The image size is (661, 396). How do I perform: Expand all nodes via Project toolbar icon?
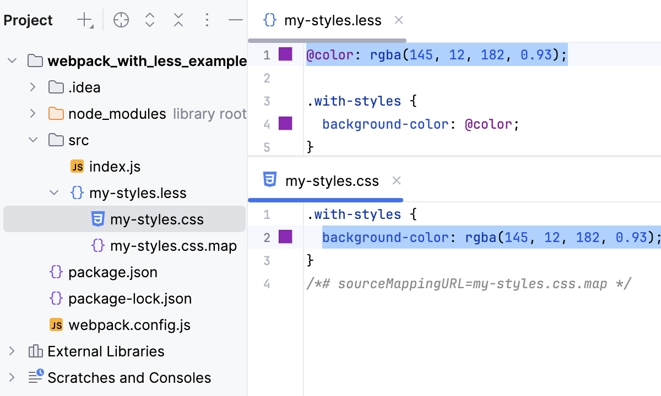(x=149, y=20)
